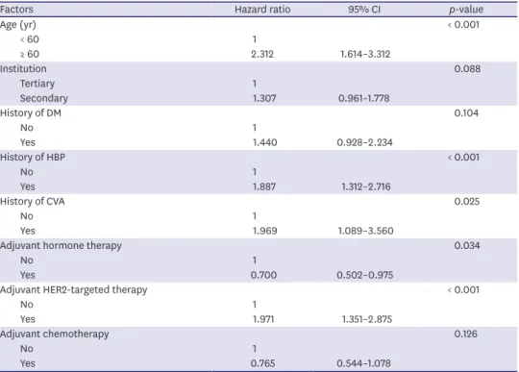
Task: Click the 'History of HBP' label
Action: pyautogui.click(x=33, y=158)
